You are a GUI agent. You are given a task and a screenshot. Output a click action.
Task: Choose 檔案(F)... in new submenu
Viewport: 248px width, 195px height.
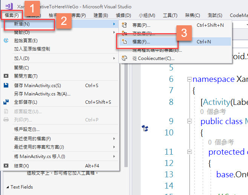click(x=175, y=41)
